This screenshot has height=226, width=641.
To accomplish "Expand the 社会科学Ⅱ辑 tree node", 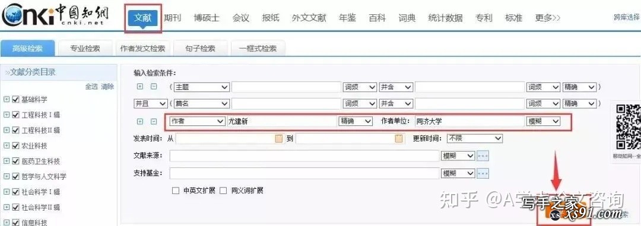I will click(7, 207).
